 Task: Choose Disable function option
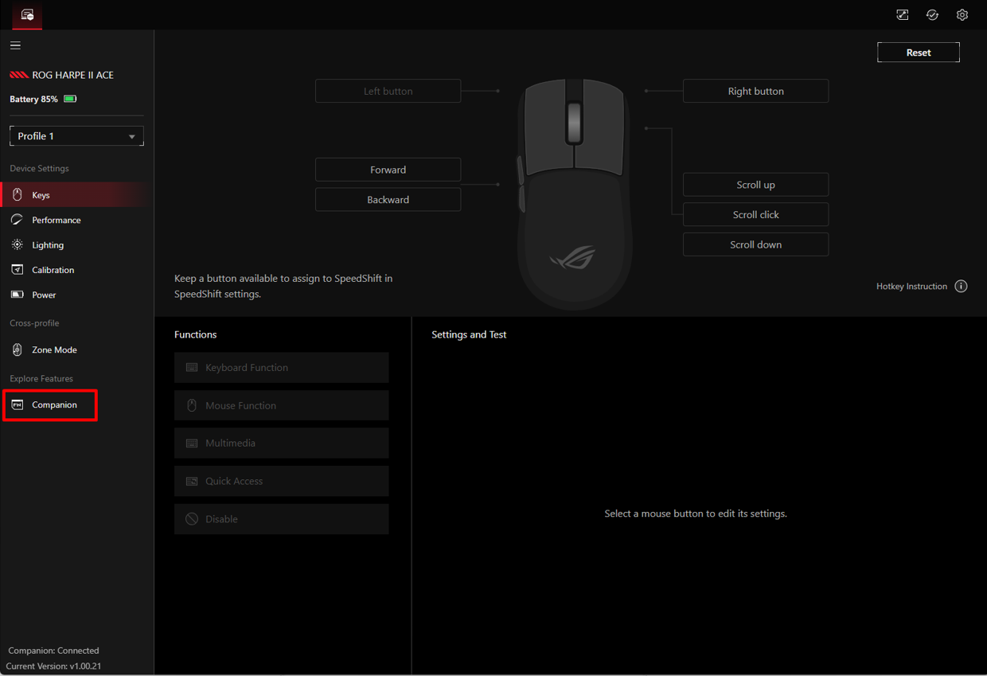pos(282,519)
